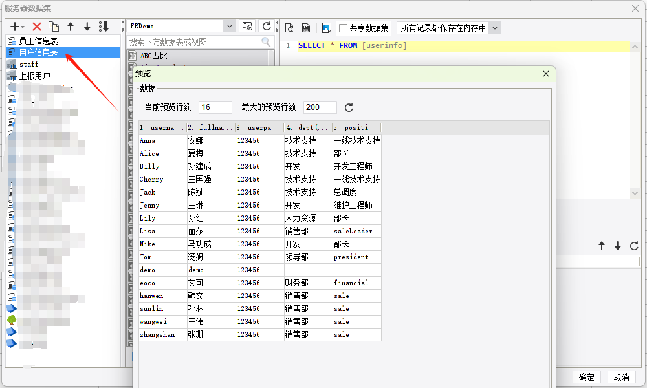This screenshot has width=647, height=388.
Task: Click the add dataset plus icon
Action: click(x=16, y=27)
